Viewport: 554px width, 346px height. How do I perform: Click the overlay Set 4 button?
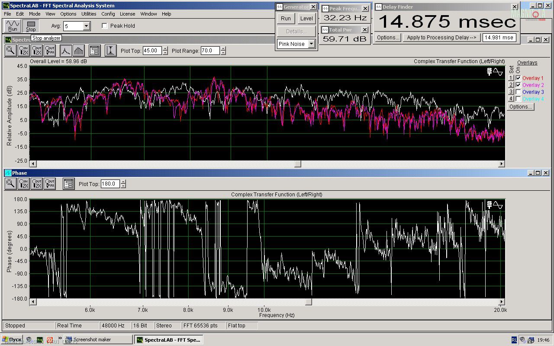click(511, 99)
